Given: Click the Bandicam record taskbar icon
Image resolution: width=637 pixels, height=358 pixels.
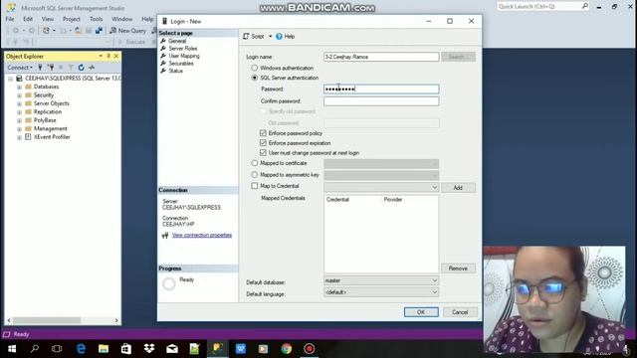Looking at the screenshot, I should coord(310,349).
